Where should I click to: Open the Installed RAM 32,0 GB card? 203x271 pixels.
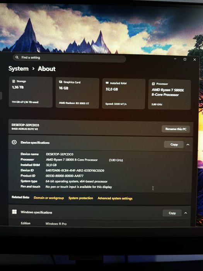click(124, 94)
